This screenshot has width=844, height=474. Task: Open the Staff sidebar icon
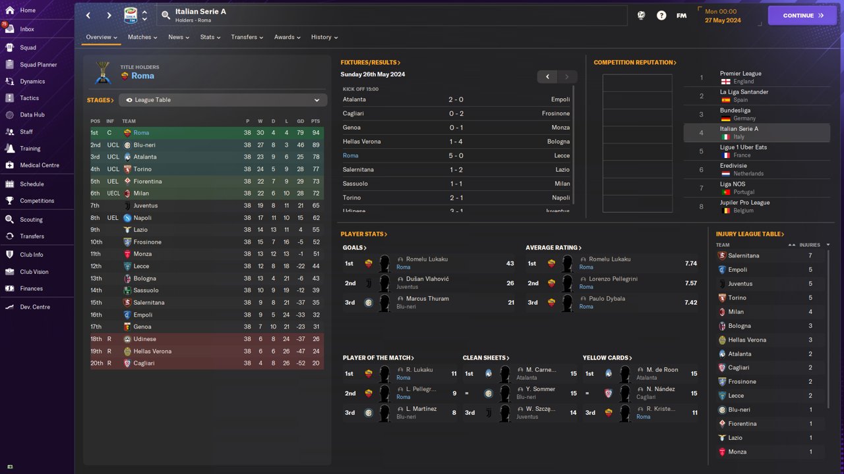click(9, 132)
